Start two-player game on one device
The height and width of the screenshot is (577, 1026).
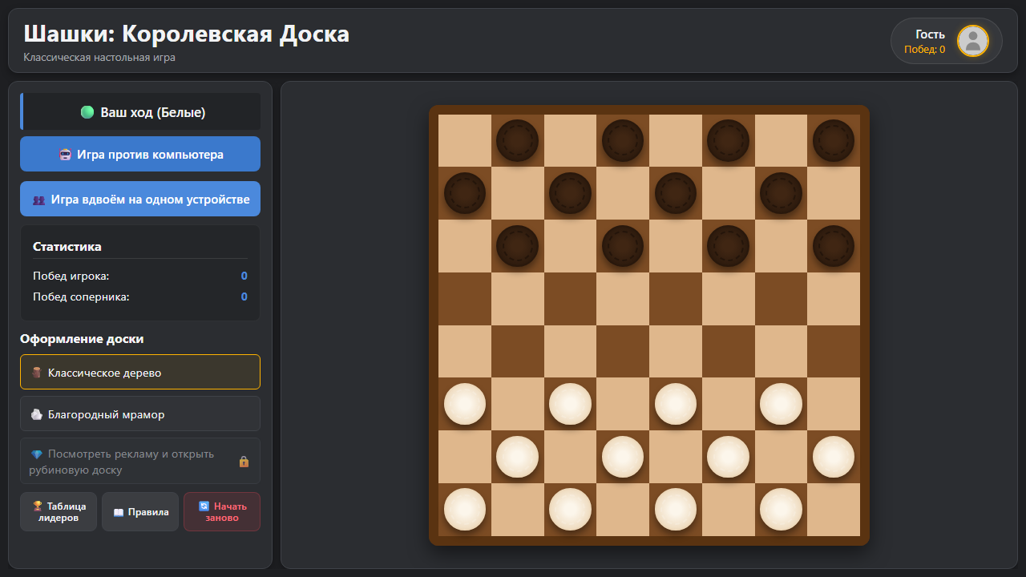(140, 199)
